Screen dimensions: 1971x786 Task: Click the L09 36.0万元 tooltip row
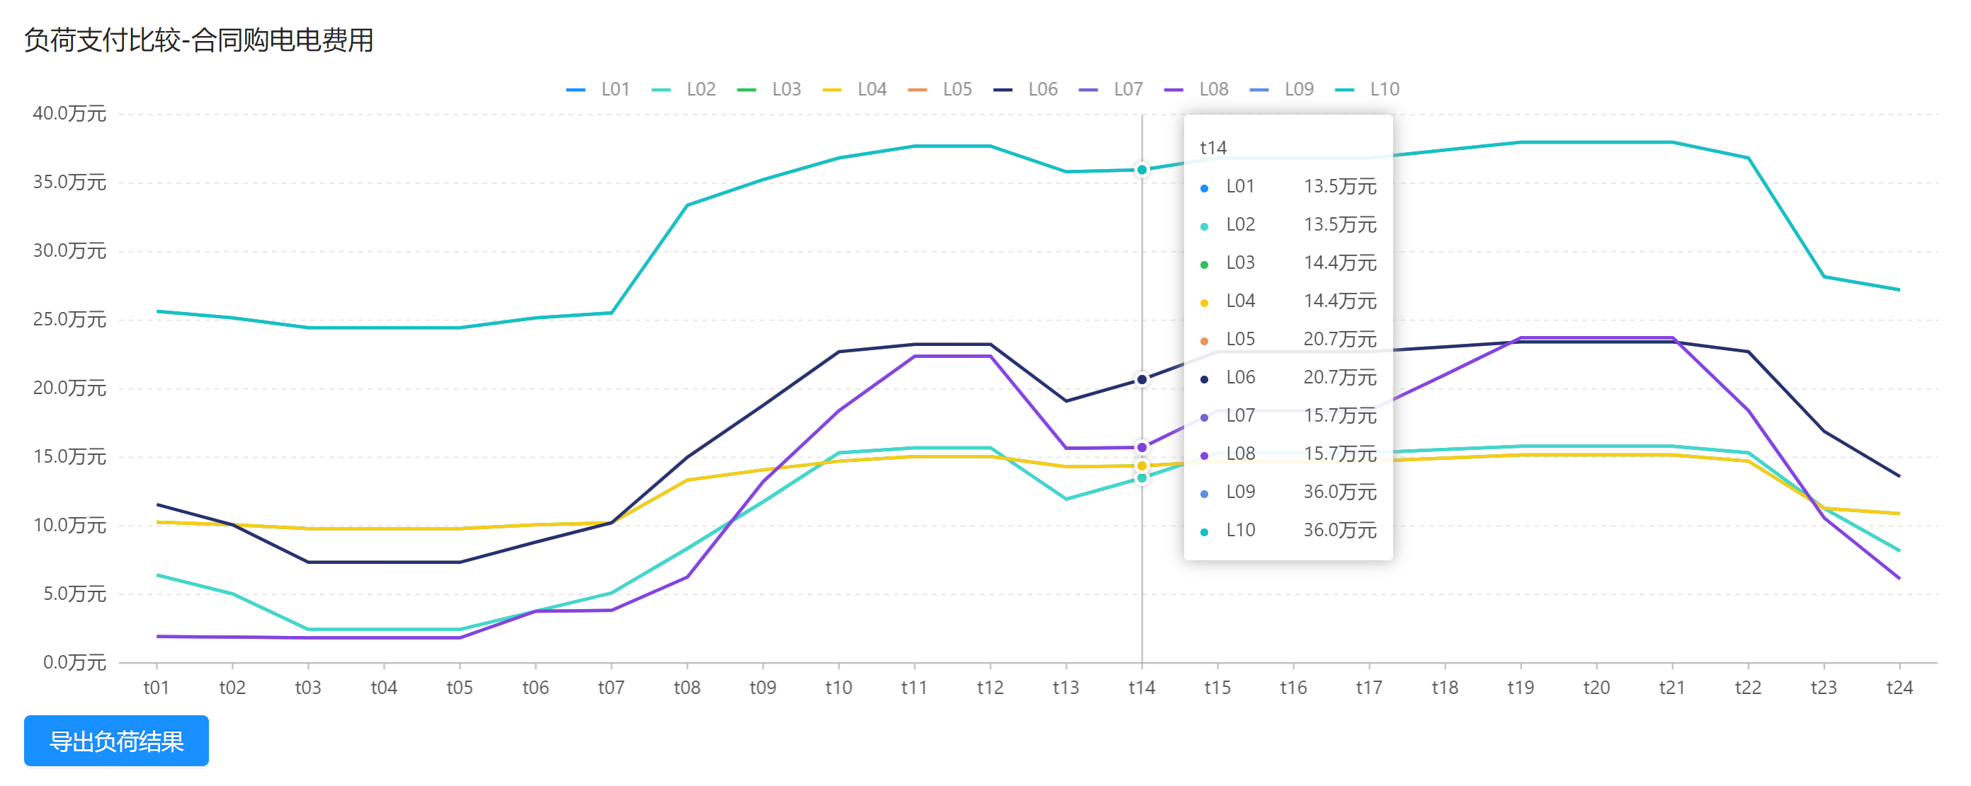tap(1288, 492)
